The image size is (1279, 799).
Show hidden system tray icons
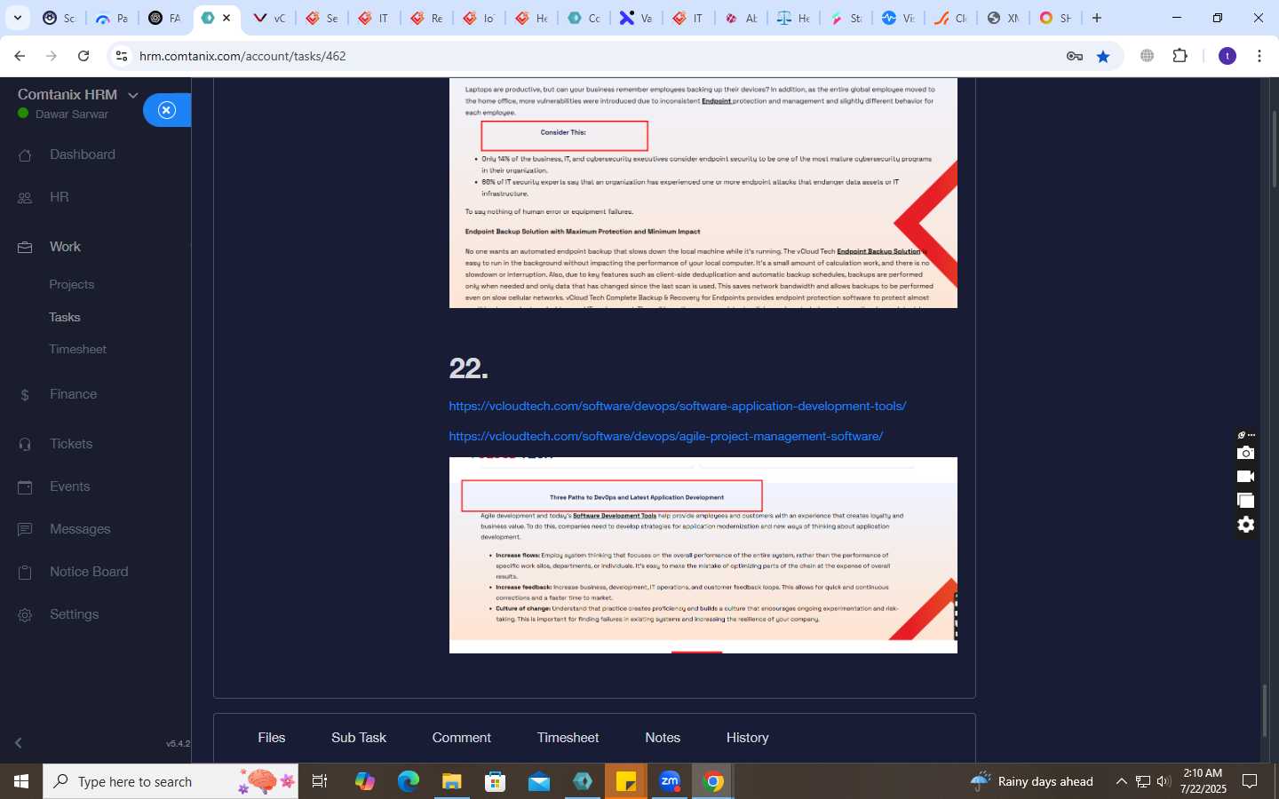(1122, 781)
